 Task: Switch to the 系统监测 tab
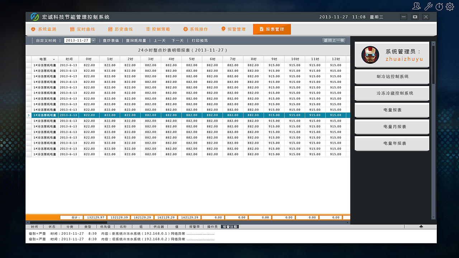(43, 29)
